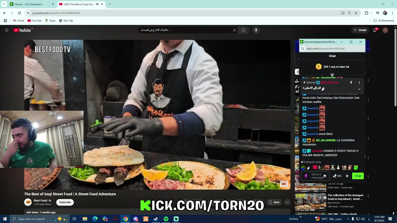
Task: Click the YouTube search magnifier button
Action: 243,30
